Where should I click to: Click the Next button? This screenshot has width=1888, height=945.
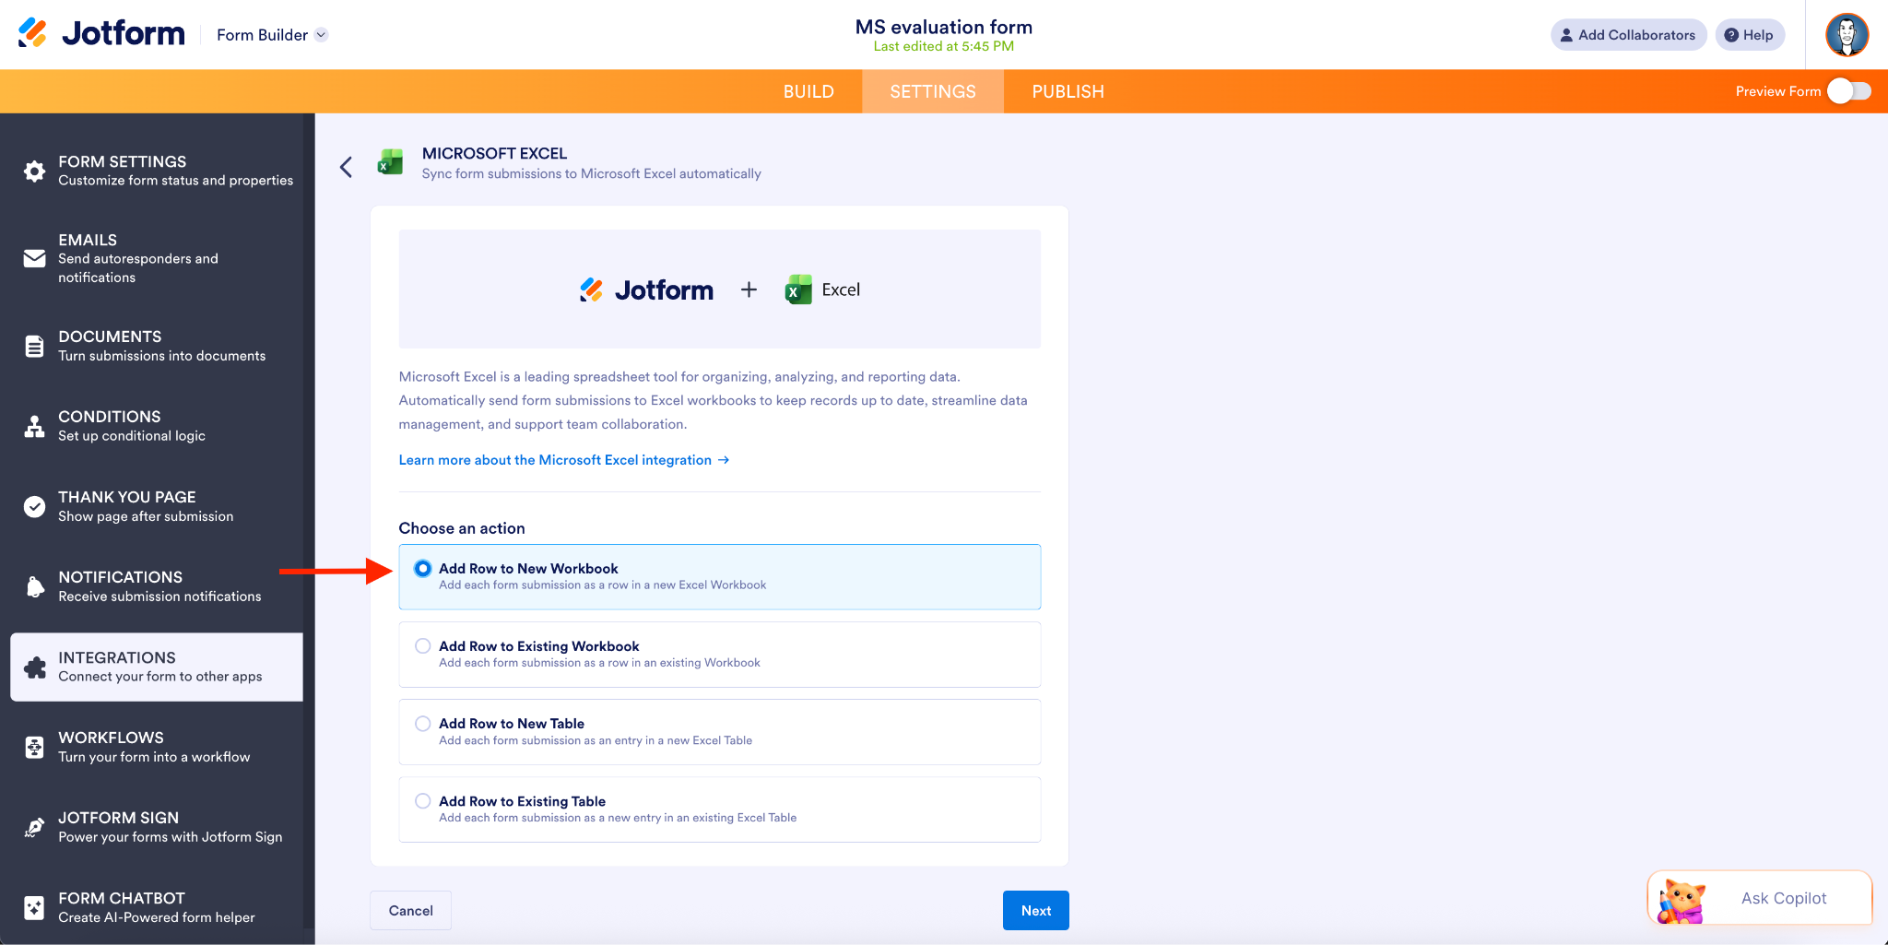(1035, 910)
